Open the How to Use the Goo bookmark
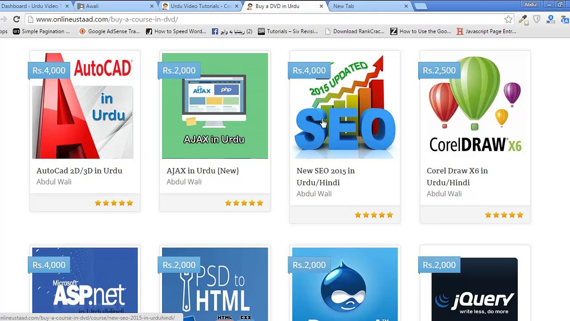 421,31
